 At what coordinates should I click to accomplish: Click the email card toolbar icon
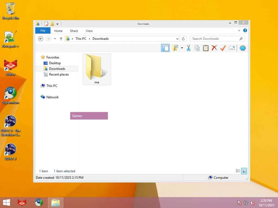point(232,48)
